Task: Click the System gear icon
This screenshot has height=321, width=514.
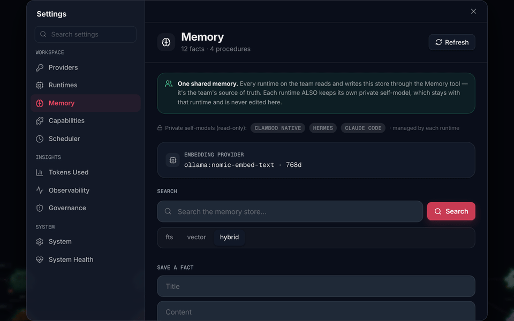Action: (39, 242)
